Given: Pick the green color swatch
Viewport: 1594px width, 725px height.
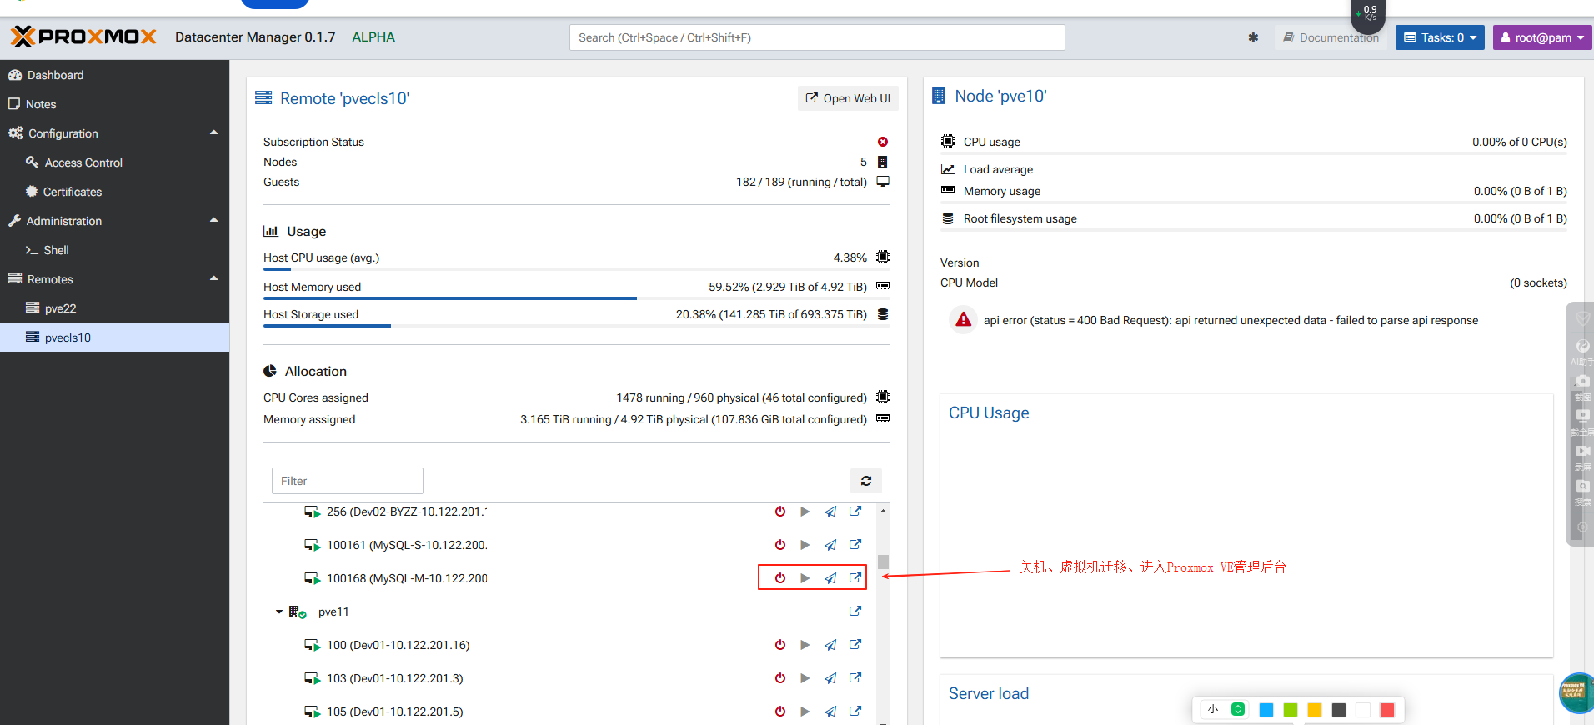Looking at the screenshot, I should coord(1291,710).
